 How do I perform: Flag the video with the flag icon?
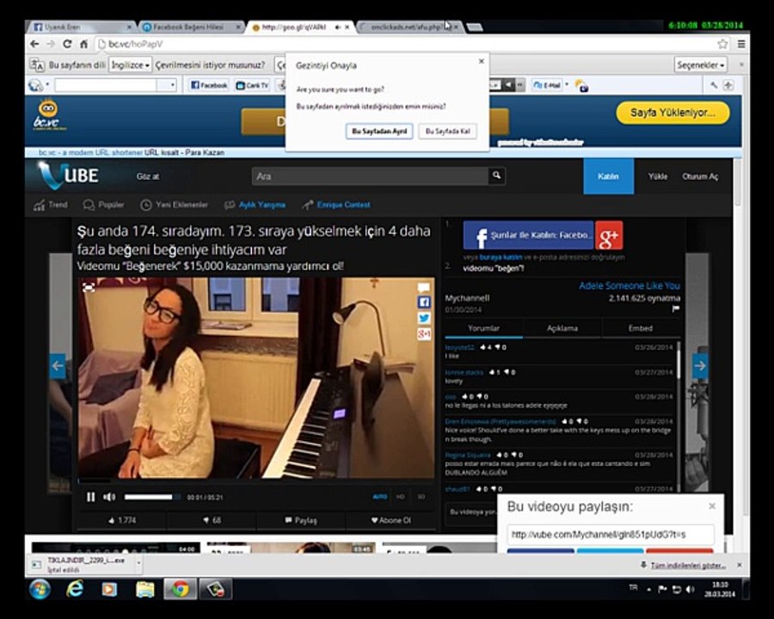pos(676,309)
